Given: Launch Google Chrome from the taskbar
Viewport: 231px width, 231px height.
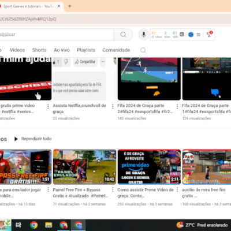Looking at the screenshot, I should pos(33,225).
